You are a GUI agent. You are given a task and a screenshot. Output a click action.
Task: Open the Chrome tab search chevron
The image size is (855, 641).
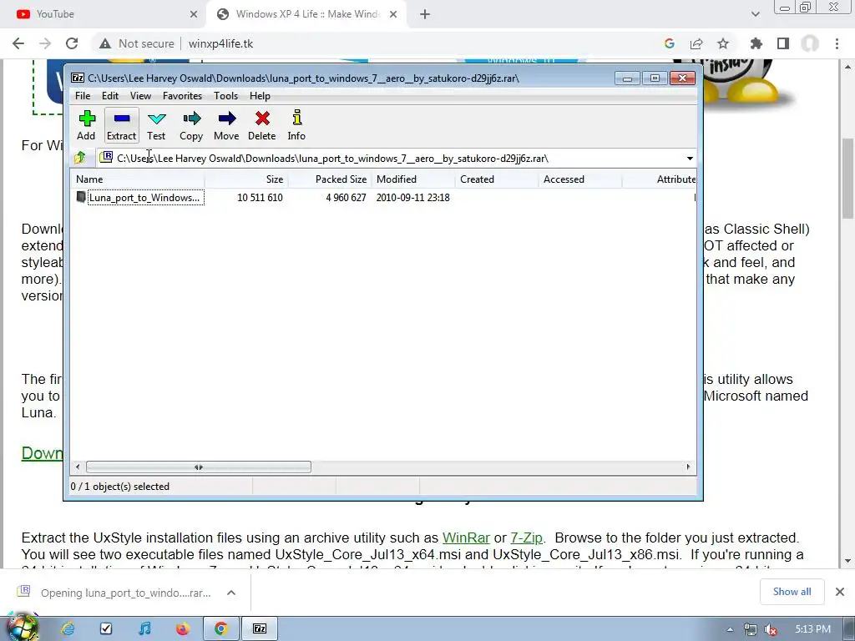(x=755, y=15)
